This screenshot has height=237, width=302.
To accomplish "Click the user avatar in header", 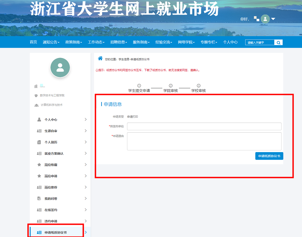I will pyautogui.click(x=265, y=19).
